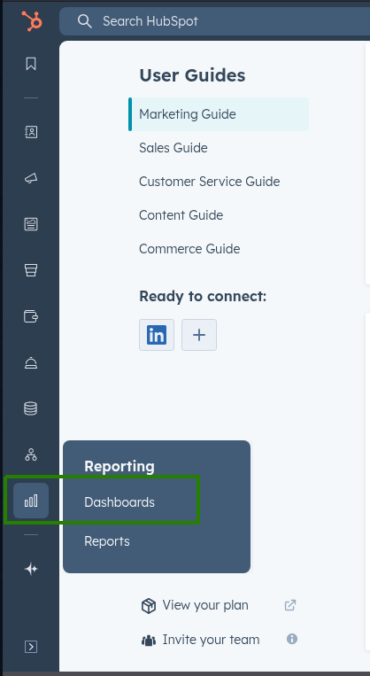Image resolution: width=370 pixels, height=676 pixels.
Task: Click the Reporting menu heading
Action: 119,466
